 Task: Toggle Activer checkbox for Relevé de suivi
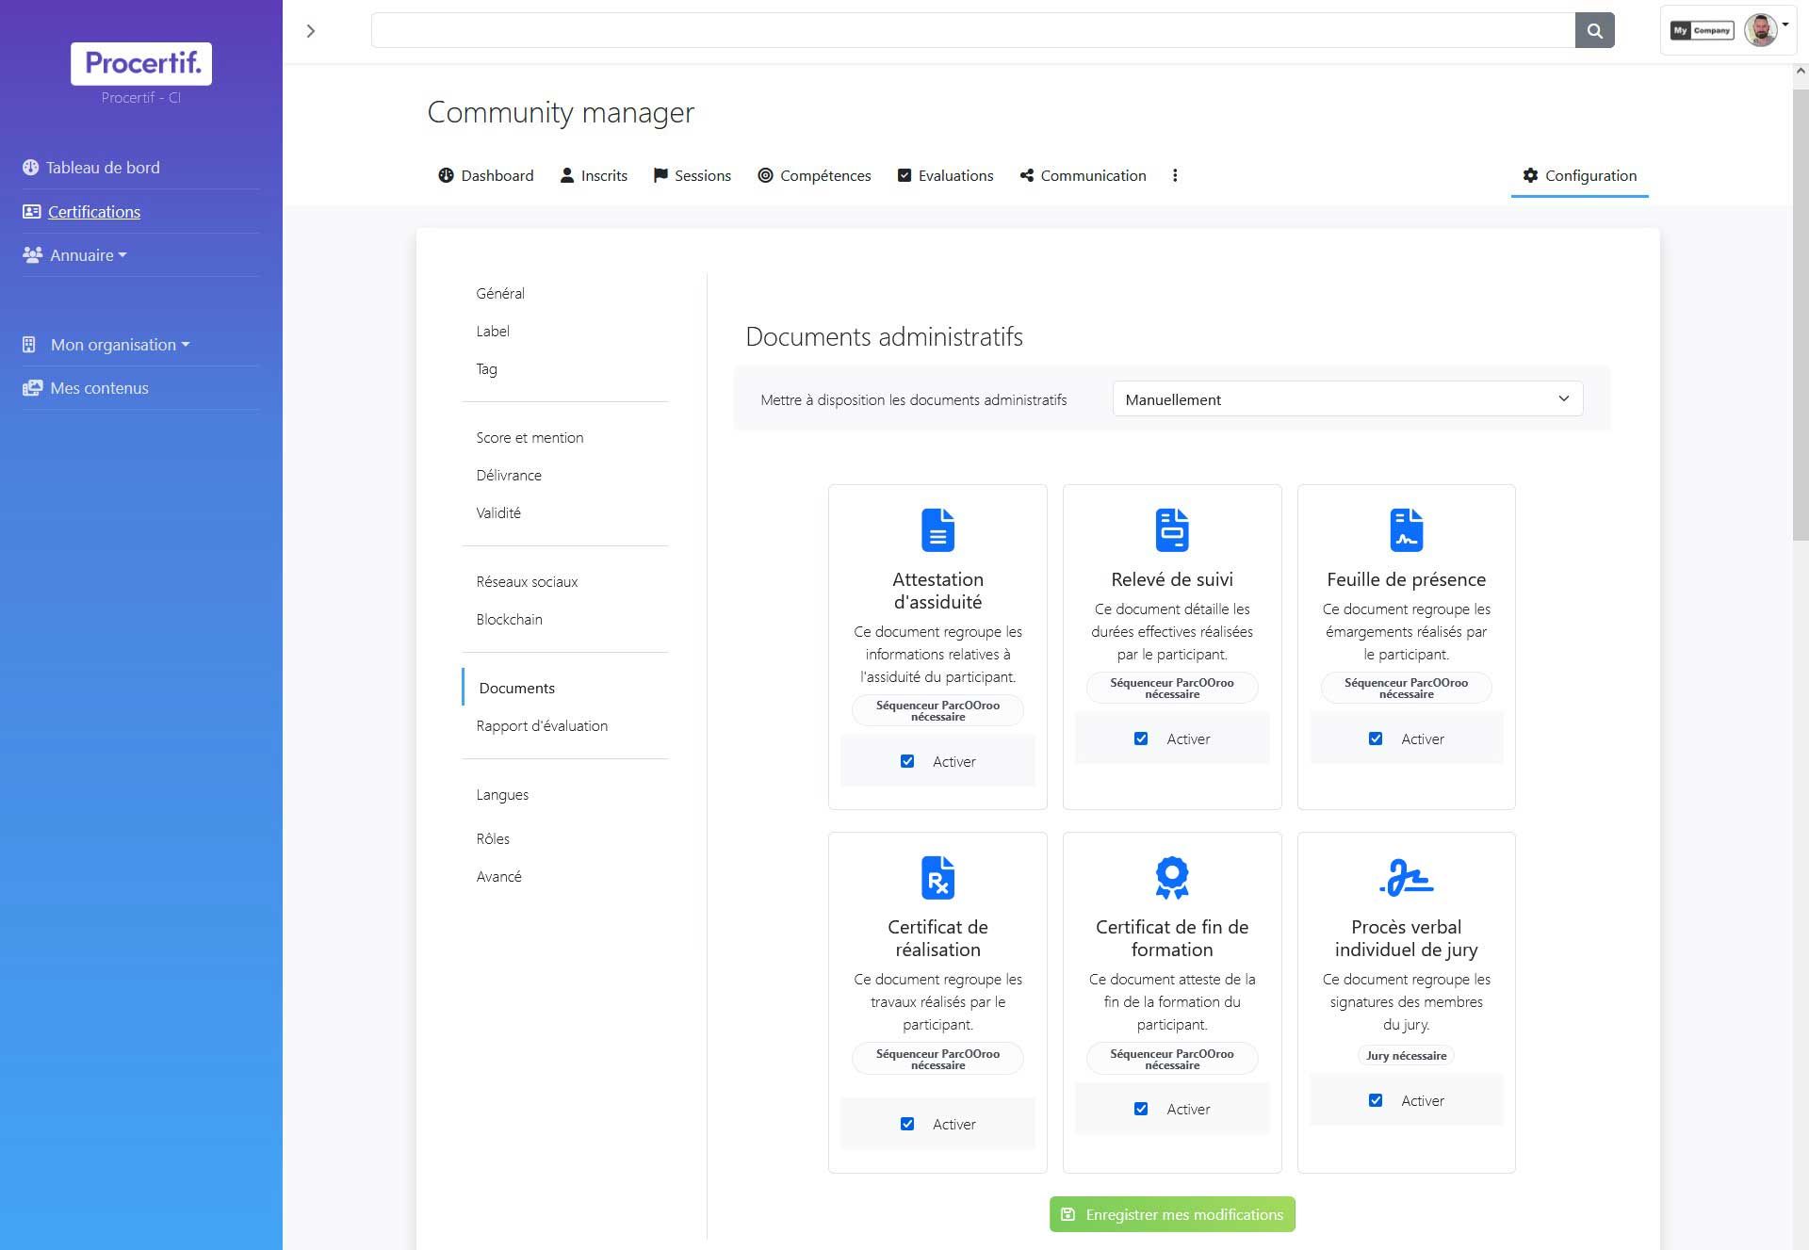click(x=1141, y=739)
